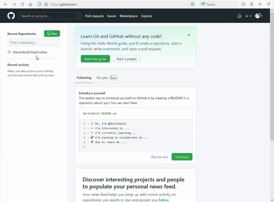Open the notifications bell icon
Viewport: 274px width, 202px height.
coord(239,16)
